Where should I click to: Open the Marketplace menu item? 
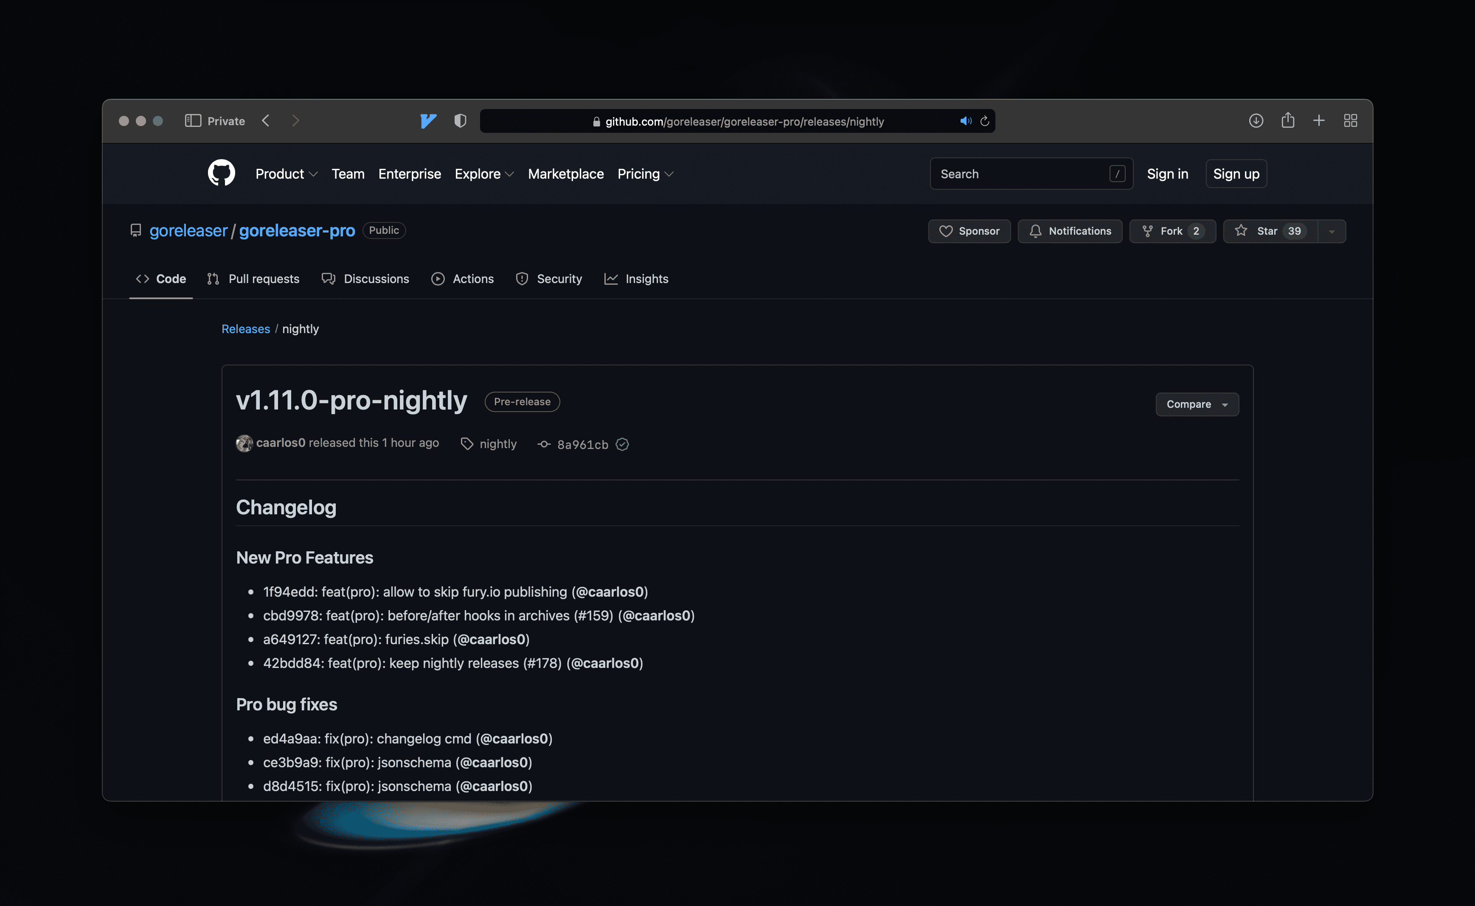click(566, 174)
